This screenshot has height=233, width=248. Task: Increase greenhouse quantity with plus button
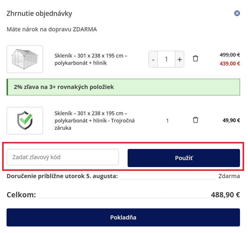pos(179,59)
